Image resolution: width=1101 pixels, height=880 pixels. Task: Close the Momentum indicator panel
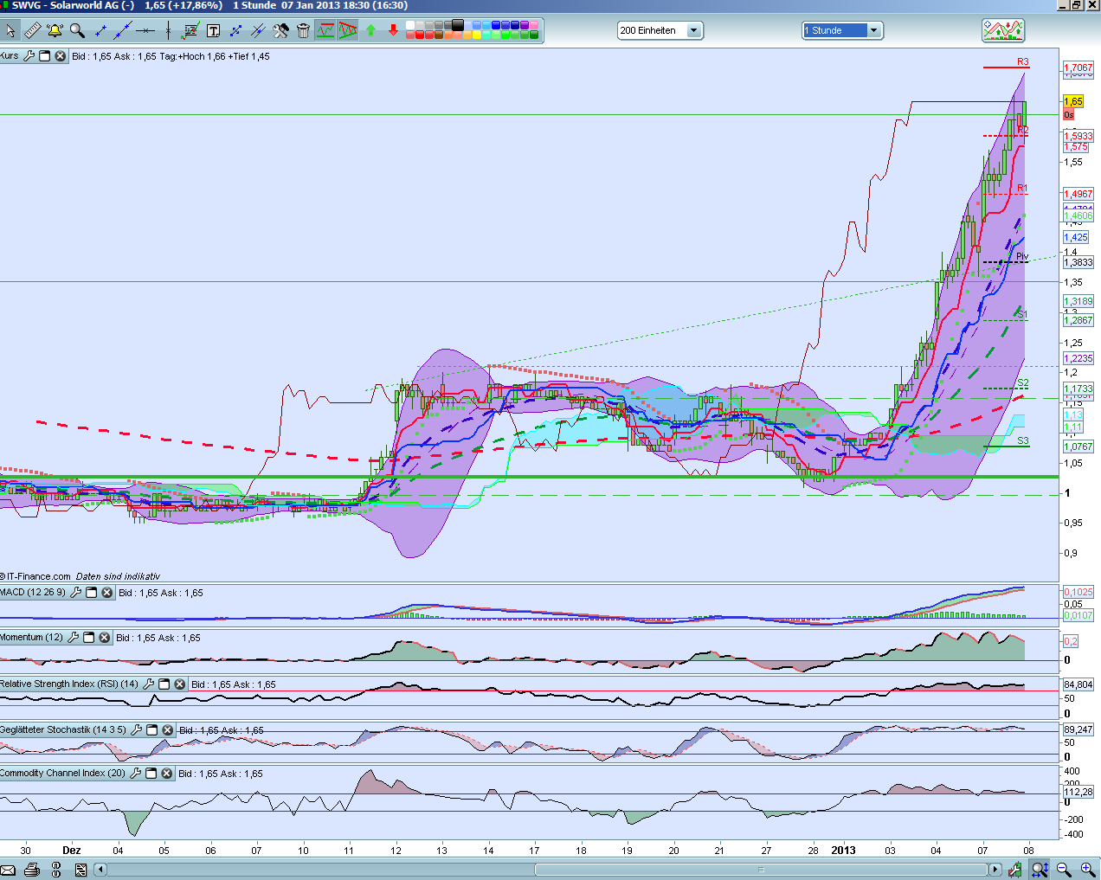pyautogui.click(x=104, y=638)
